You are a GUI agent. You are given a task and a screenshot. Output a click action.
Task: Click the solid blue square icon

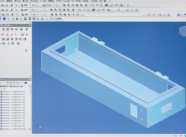pyautogui.click(x=4, y=19)
